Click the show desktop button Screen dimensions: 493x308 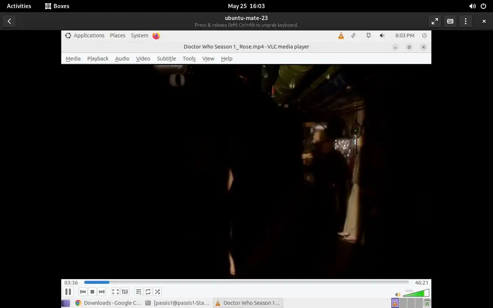(x=66, y=303)
